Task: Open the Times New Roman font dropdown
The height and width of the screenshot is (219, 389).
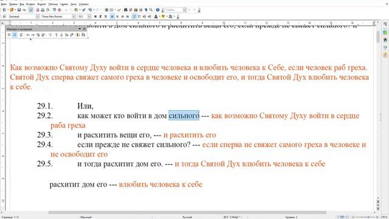Action: 74,16
